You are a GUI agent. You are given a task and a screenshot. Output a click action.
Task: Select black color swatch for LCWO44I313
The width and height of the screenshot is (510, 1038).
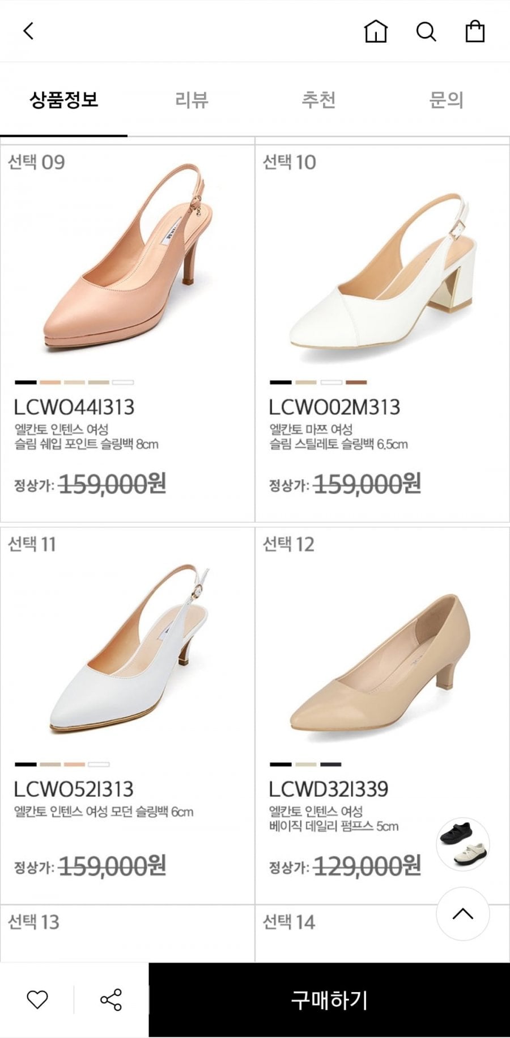(x=25, y=382)
